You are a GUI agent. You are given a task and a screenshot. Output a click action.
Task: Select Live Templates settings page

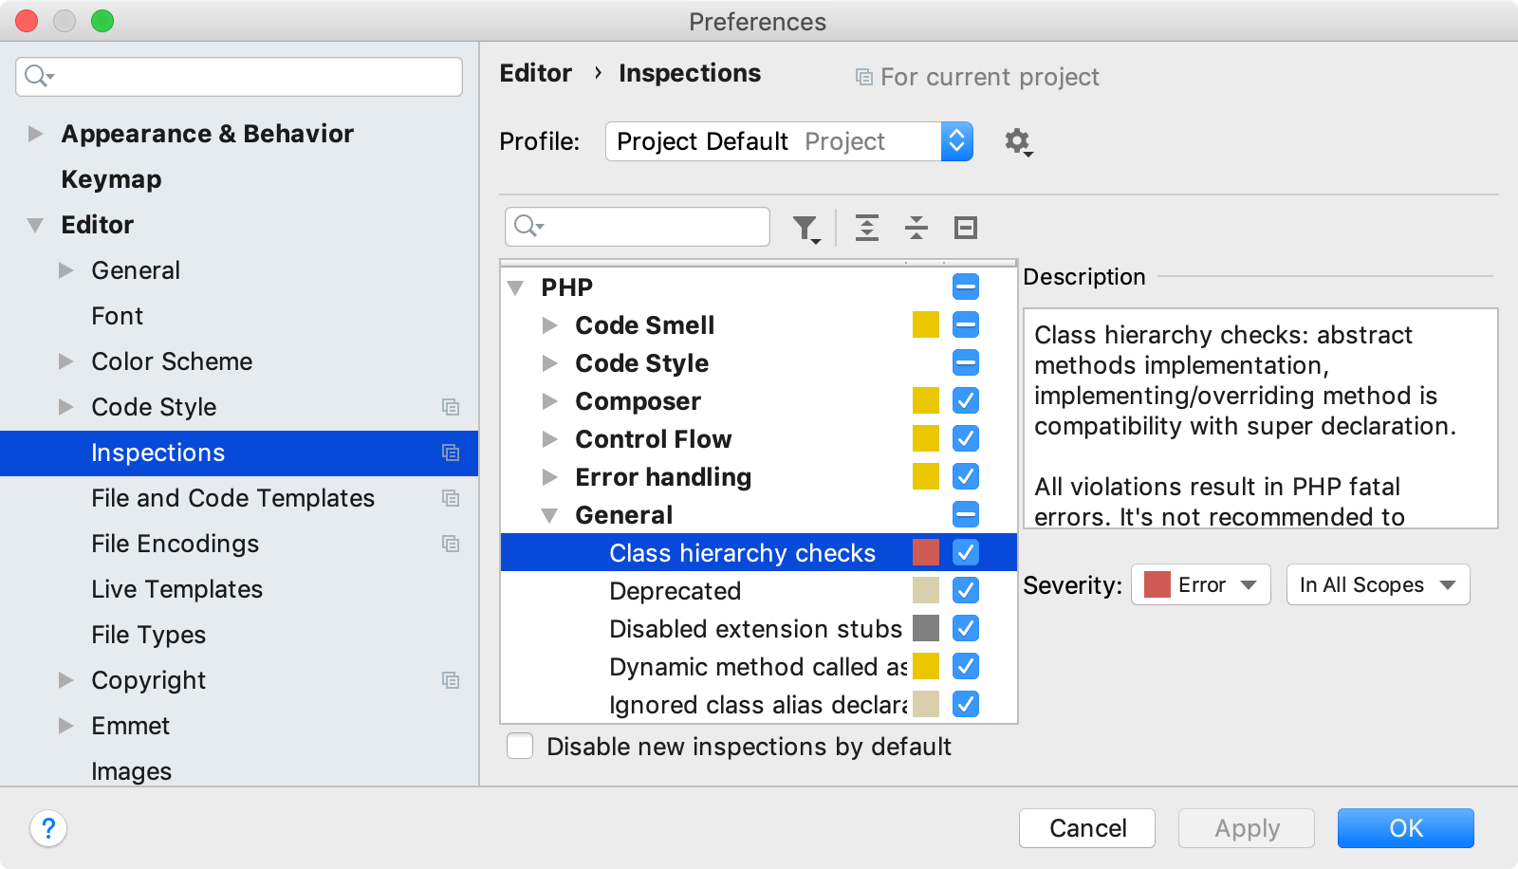pyautogui.click(x=176, y=589)
